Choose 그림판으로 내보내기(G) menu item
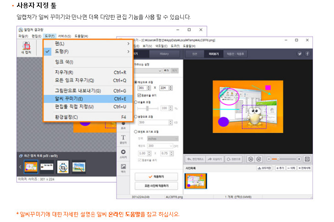Screen dimensions: 334x222 click(88, 91)
